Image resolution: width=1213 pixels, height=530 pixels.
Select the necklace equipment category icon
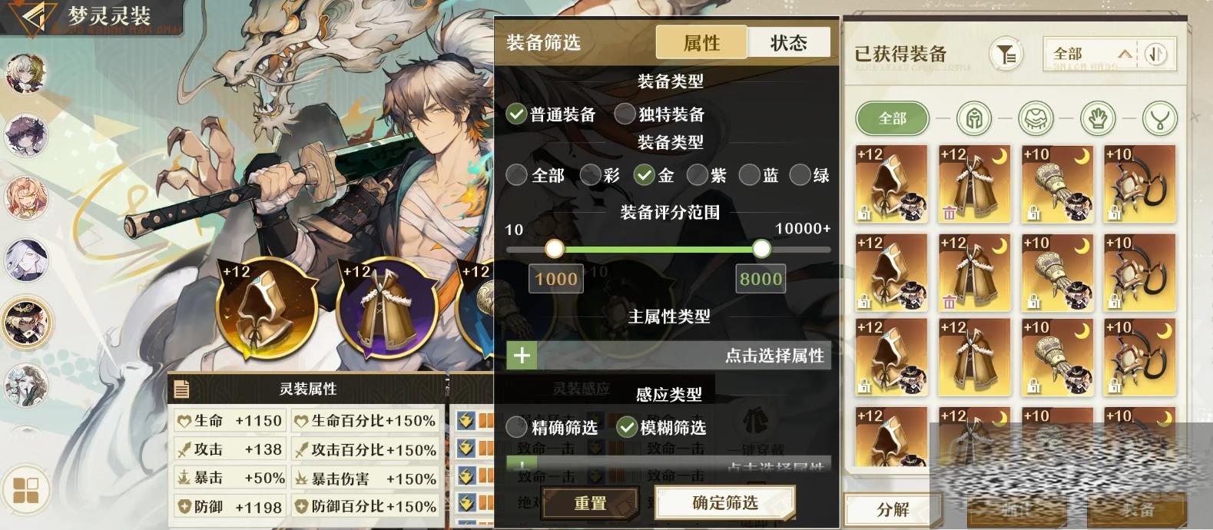click(1160, 118)
